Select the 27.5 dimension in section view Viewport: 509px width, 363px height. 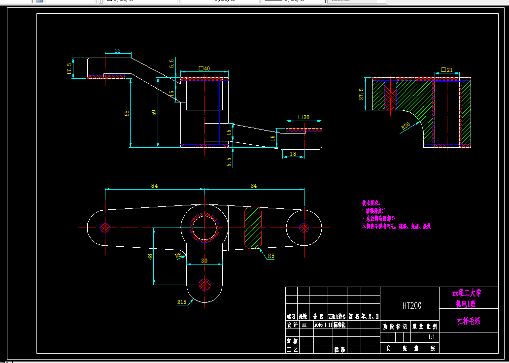click(361, 94)
